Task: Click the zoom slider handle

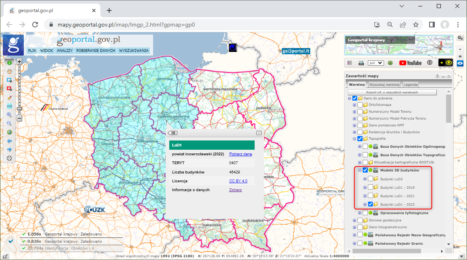Action: click(x=19, y=109)
